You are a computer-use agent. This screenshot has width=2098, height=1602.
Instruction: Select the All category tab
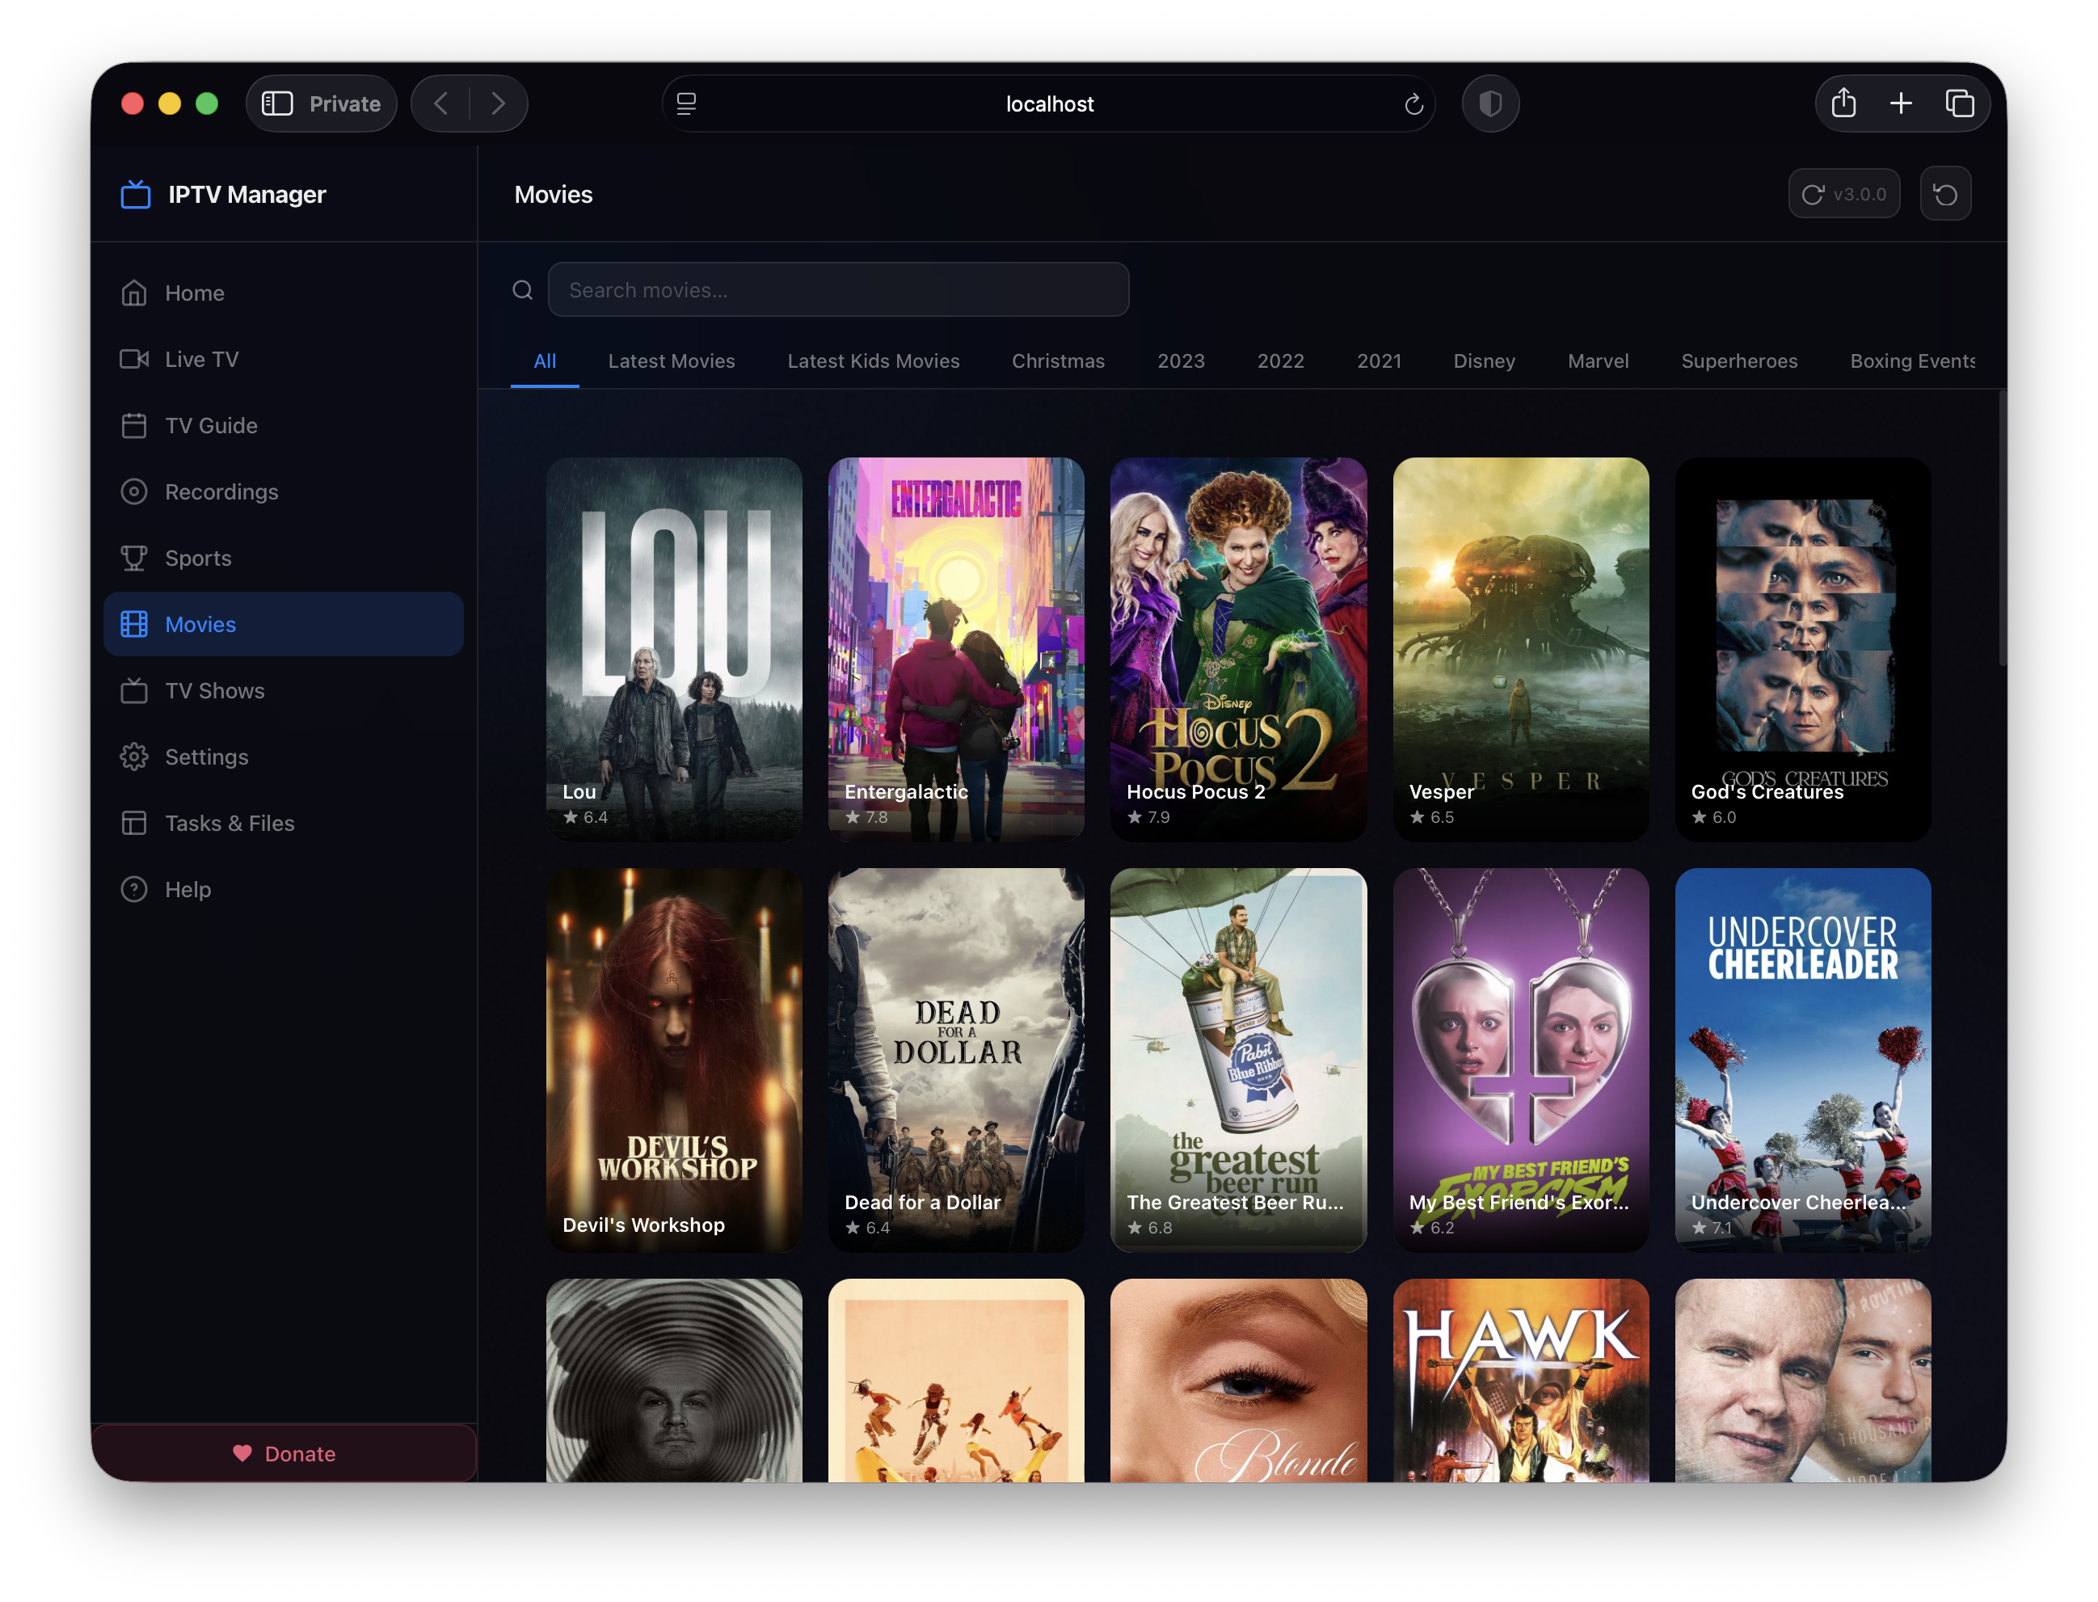pos(544,361)
